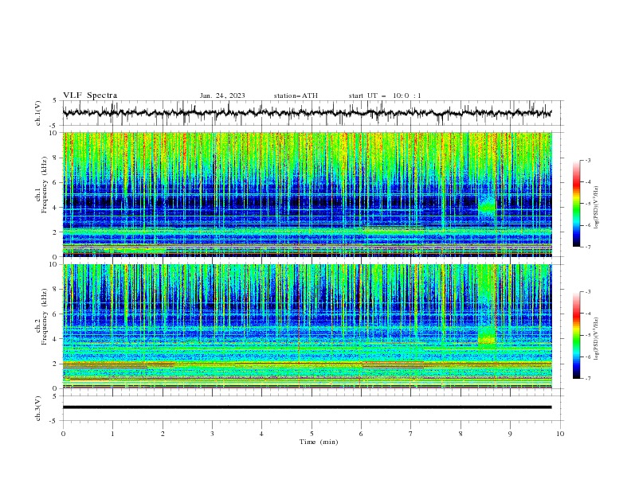Click the "start UT = 10:0 :1" header text
The height and width of the screenshot is (487, 631).
pyautogui.click(x=384, y=95)
